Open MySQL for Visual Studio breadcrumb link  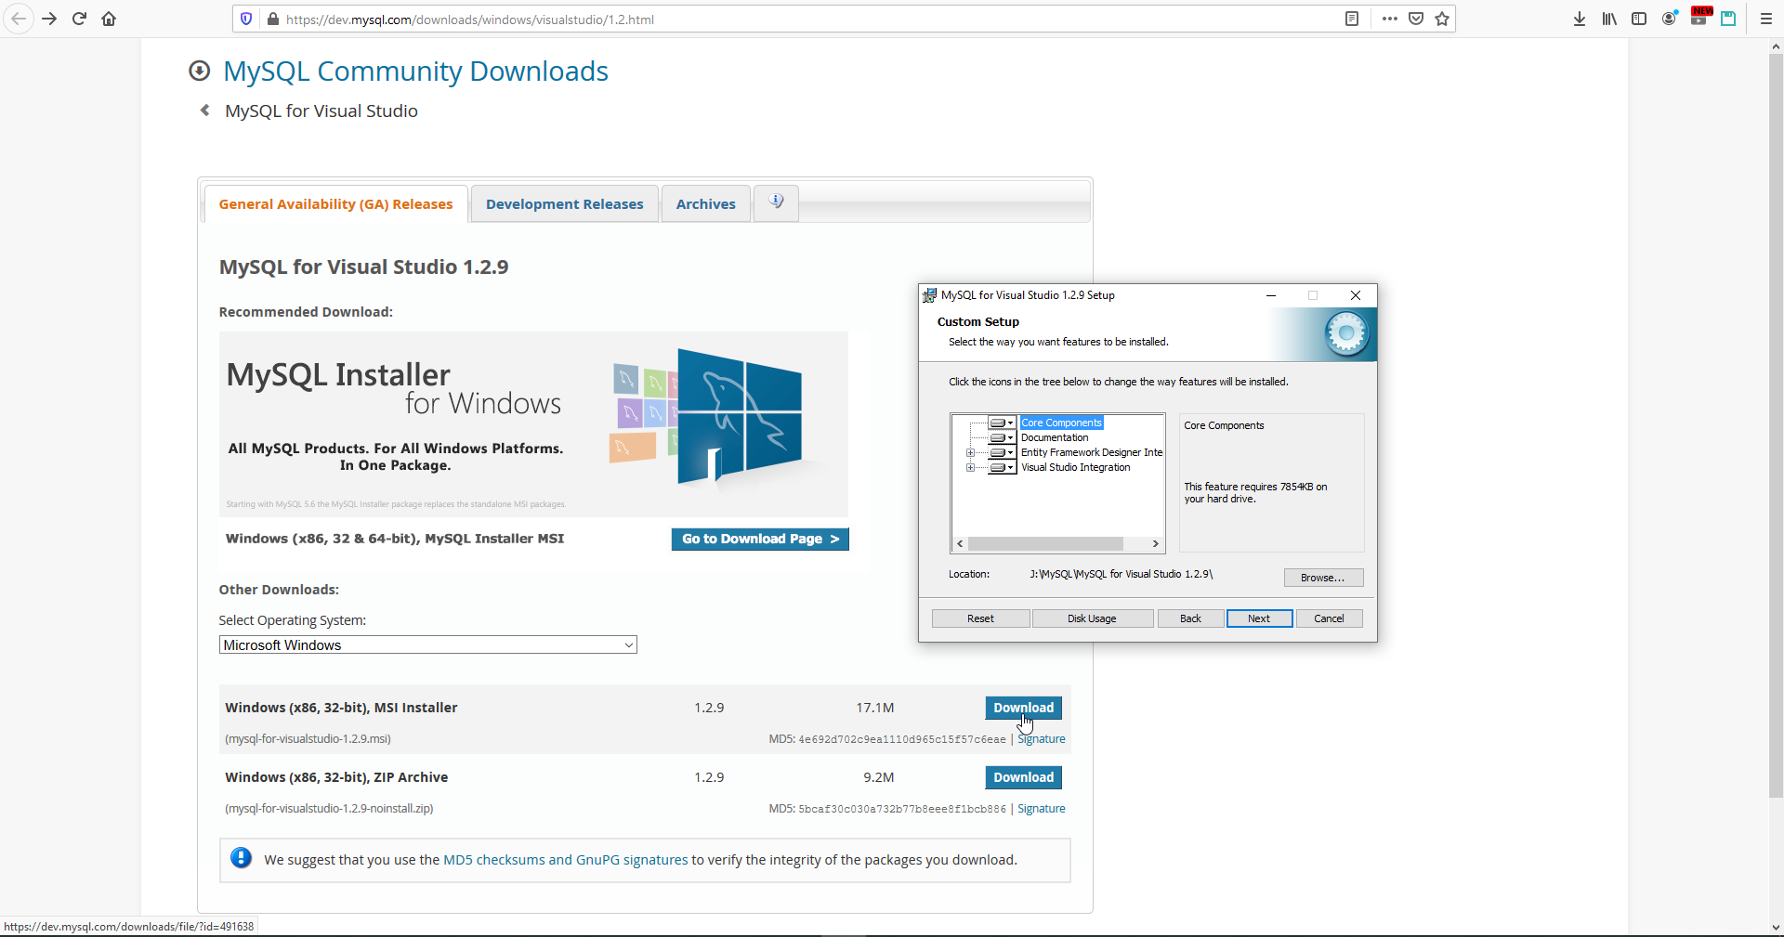(x=321, y=111)
